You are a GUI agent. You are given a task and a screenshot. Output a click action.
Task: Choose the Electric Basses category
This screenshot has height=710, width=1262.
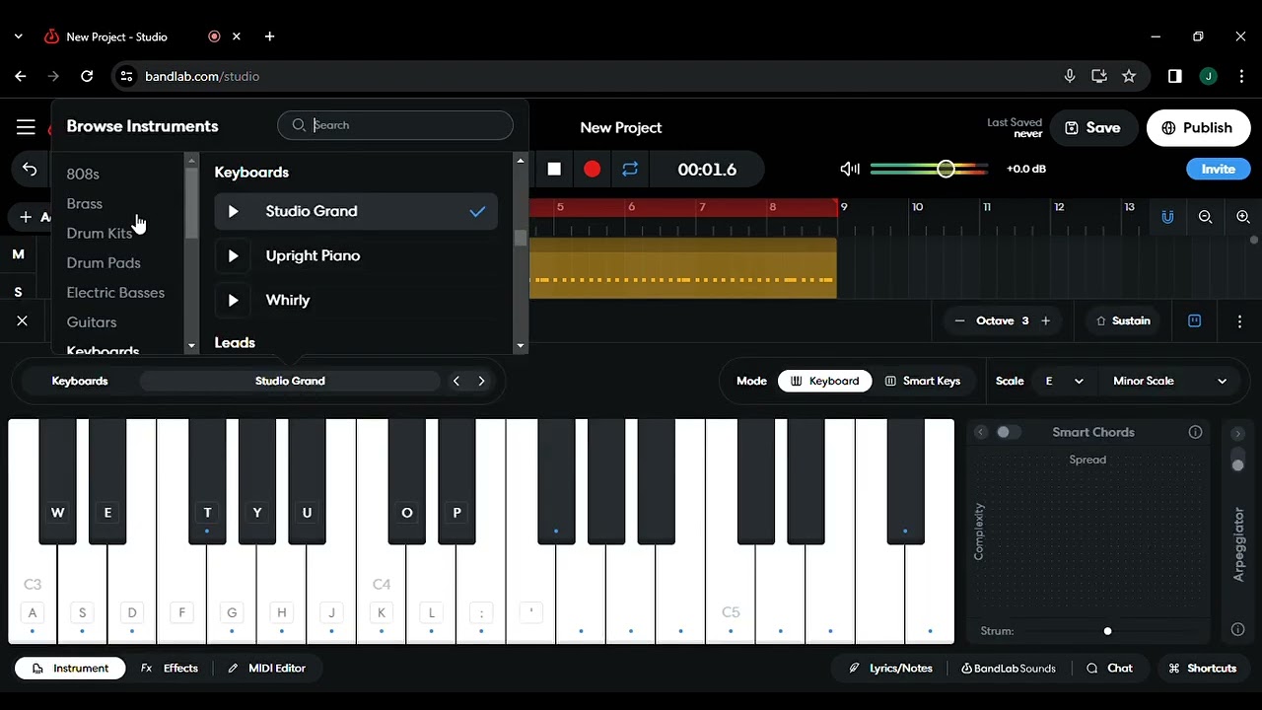coord(115,293)
